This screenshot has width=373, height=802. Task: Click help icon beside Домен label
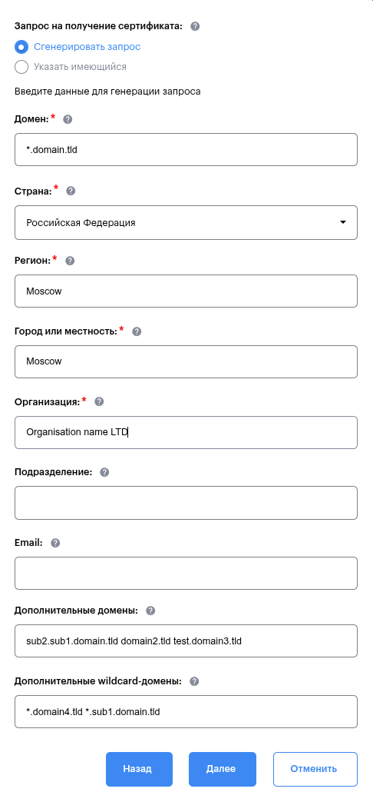tap(68, 119)
